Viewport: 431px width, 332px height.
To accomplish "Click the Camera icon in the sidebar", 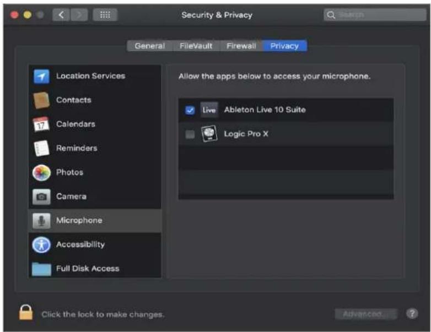I will pyautogui.click(x=41, y=197).
